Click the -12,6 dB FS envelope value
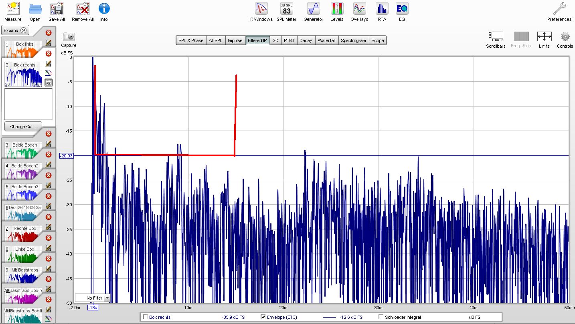Viewport: 575px width, 324px height. coord(352,317)
